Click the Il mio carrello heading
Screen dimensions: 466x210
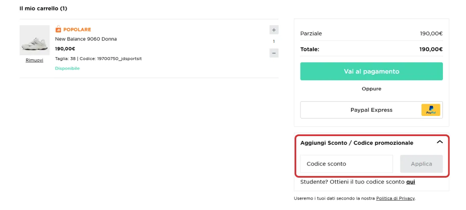[43, 8]
